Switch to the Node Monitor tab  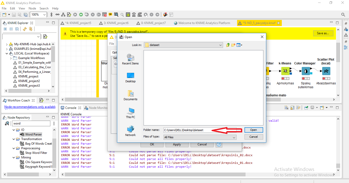tap(96, 108)
